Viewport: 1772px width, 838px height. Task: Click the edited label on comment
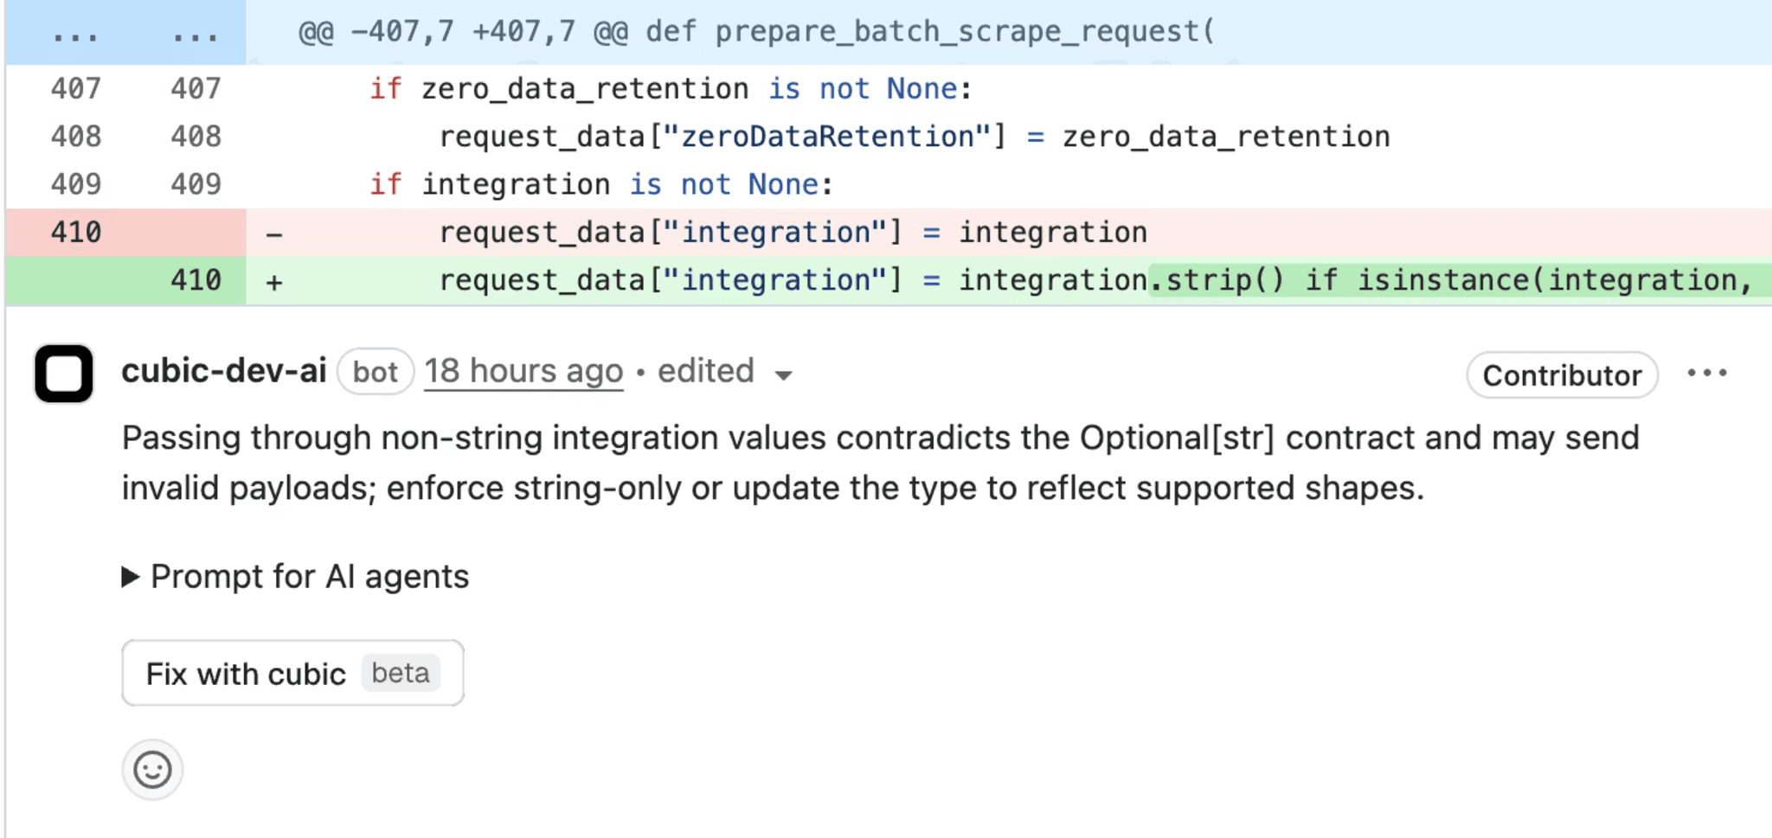pyautogui.click(x=706, y=371)
